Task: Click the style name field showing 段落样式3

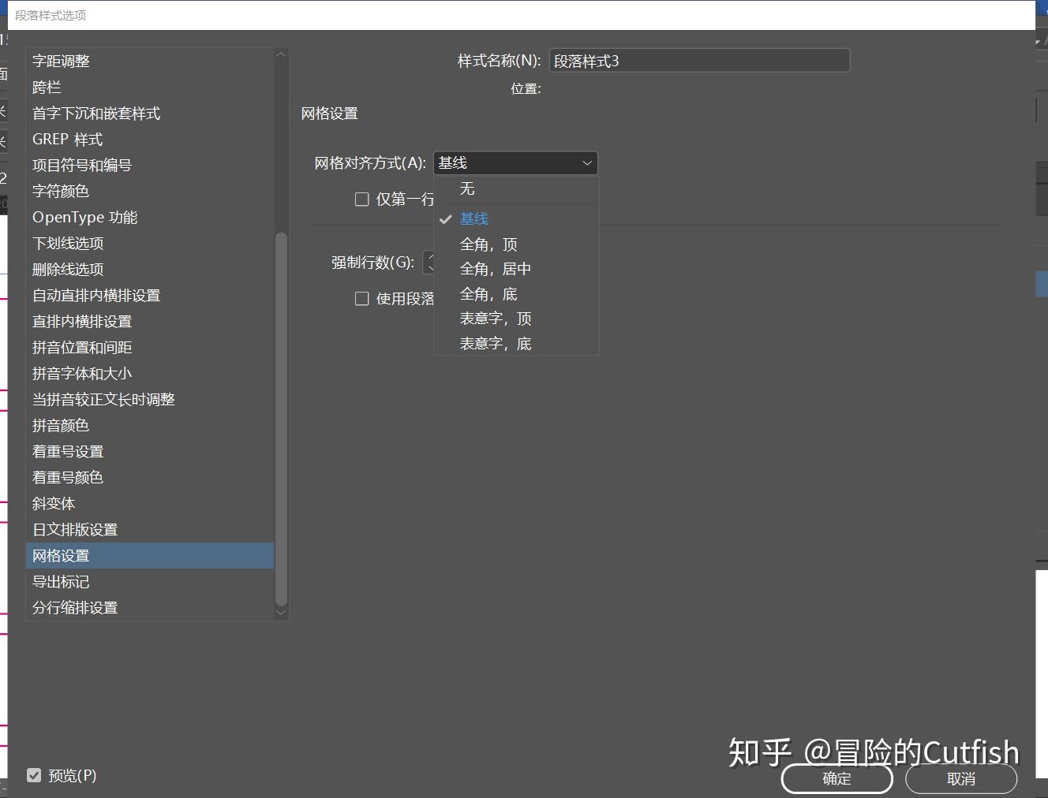Action: [699, 61]
